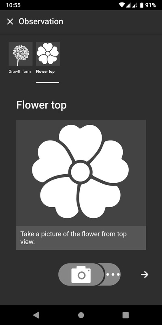Image resolution: width=162 pixels, height=325 pixels.
Task: Switch to the Growth form tab label
Action: (19, 71)
